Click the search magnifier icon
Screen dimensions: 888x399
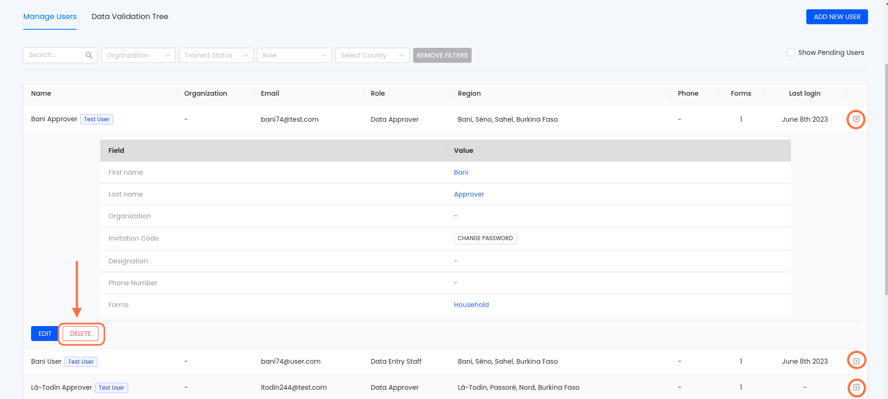pos(89,55)
